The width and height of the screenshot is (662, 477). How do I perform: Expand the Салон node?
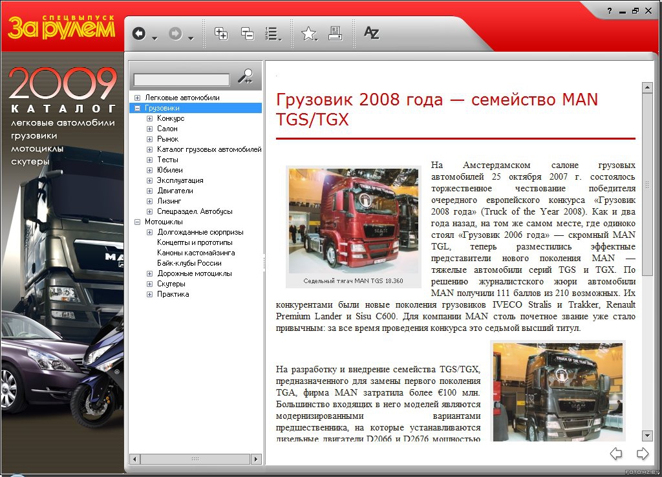tap(149, 129)
